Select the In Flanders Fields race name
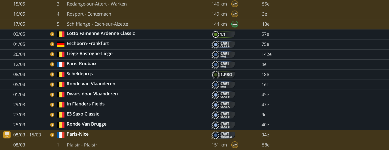The height and width of the screenshot is (150, 389). click(x=86, y=104)
